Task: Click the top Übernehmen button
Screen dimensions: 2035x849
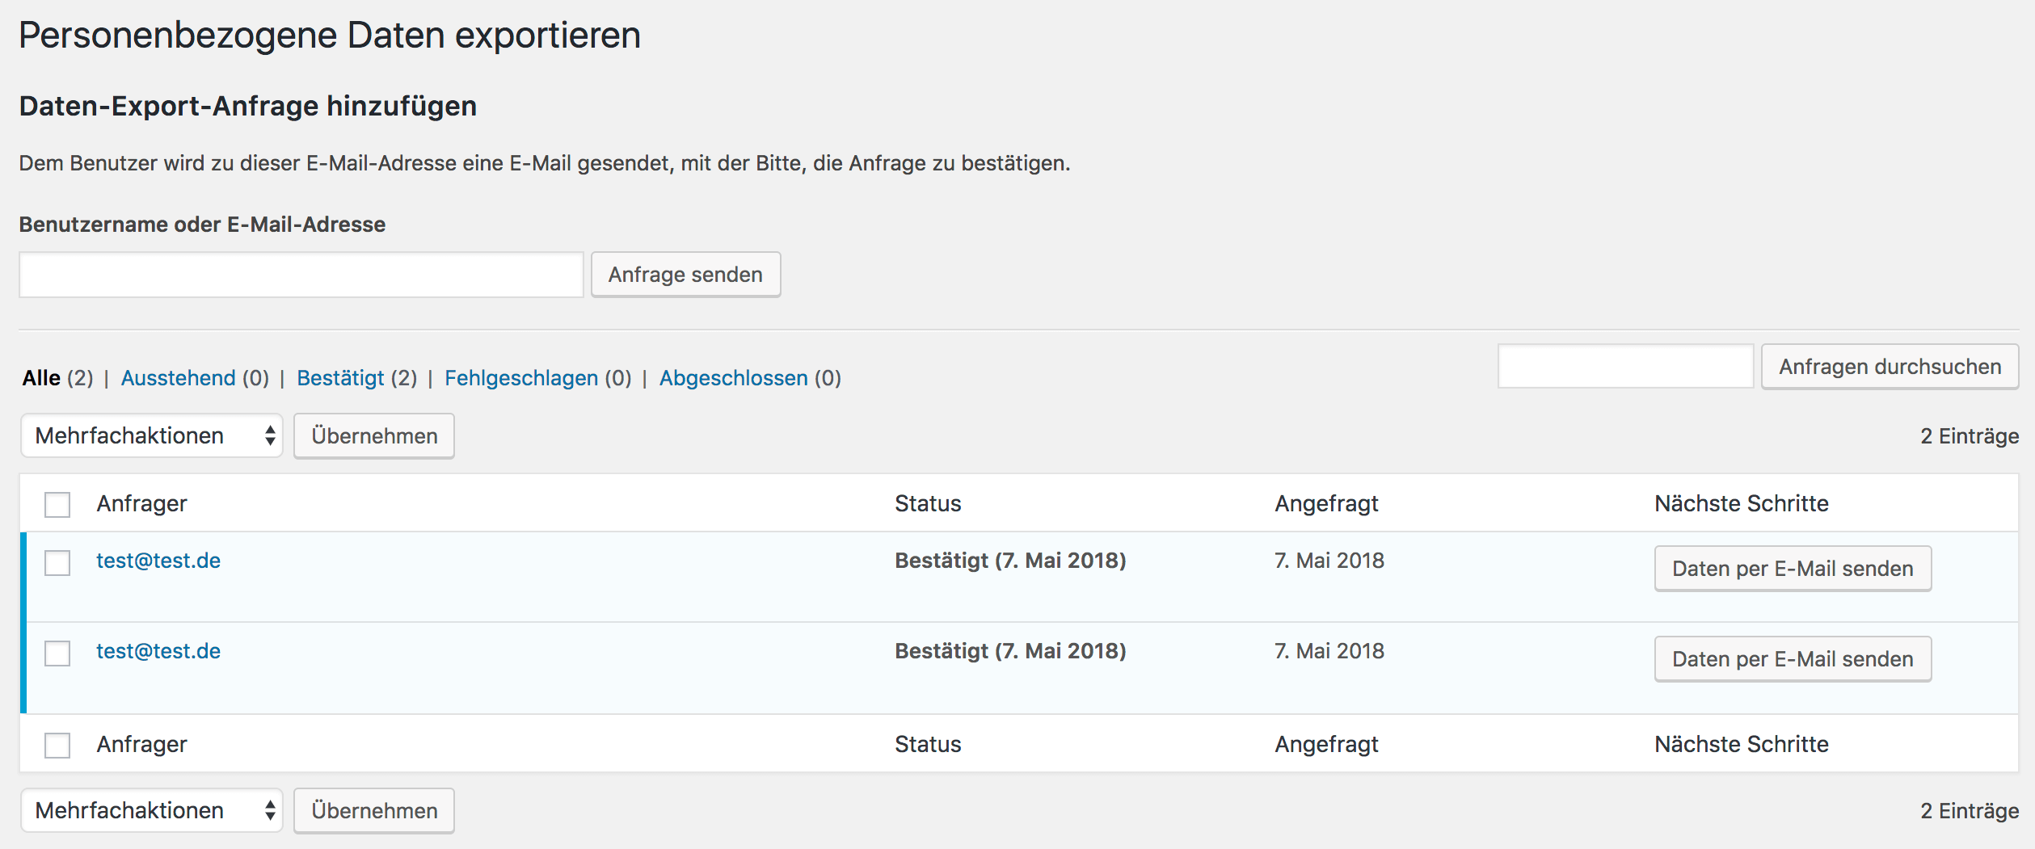Action: [x=374, y=436]
